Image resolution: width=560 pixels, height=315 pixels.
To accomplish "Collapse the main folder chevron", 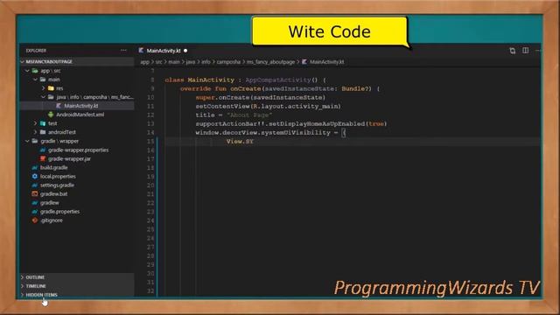I will coord(35,80).
